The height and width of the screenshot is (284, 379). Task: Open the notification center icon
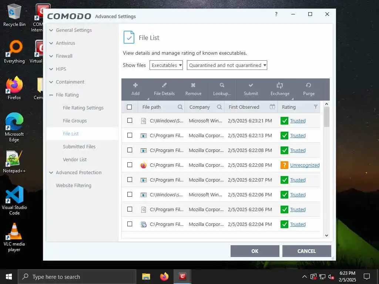tap(367, 277)
